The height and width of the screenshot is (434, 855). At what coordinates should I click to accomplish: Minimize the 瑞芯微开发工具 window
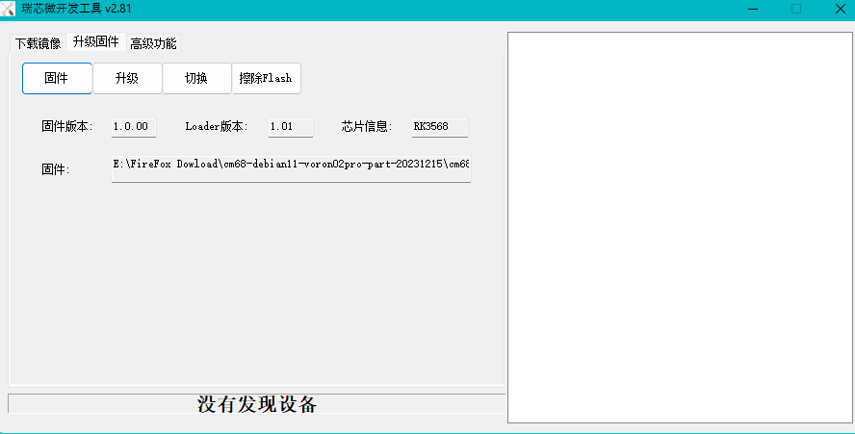coord(753,9)
